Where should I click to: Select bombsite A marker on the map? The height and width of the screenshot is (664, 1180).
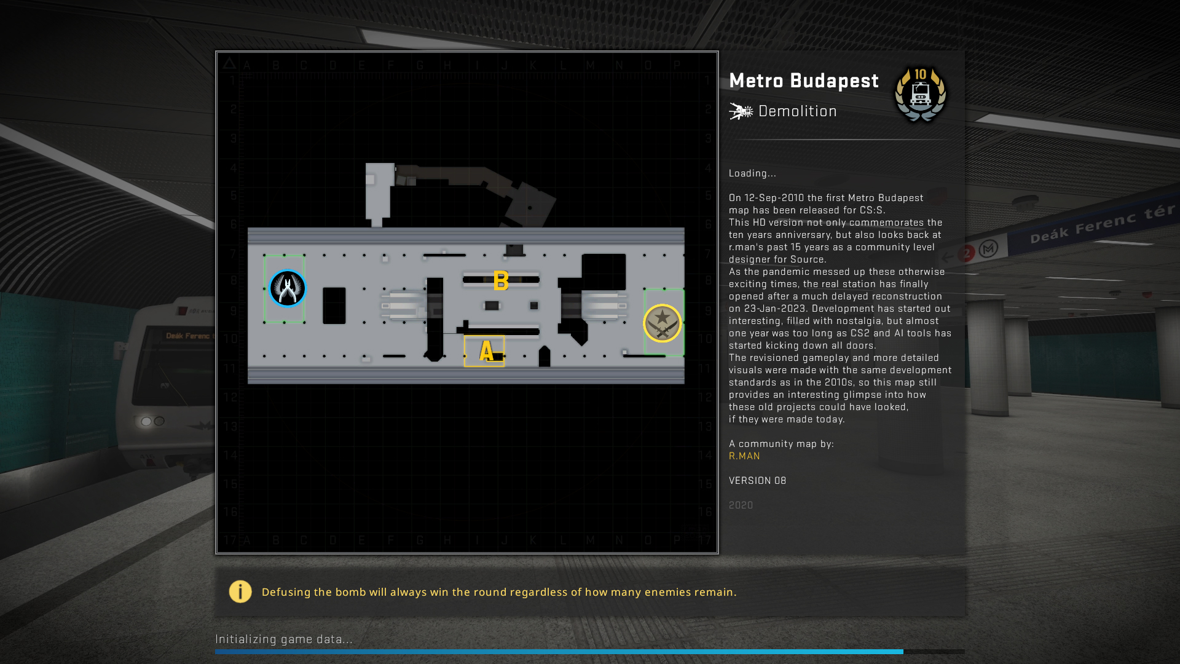coord(486,351)
